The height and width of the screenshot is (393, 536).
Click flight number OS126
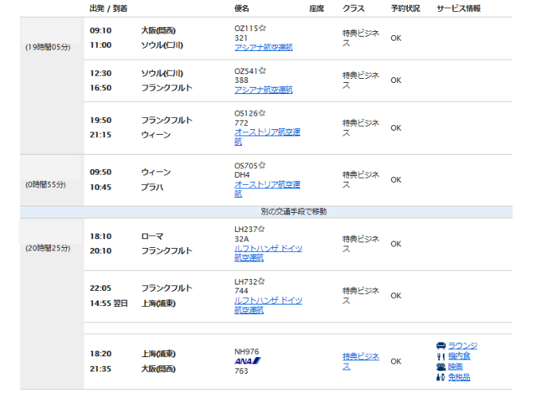(x=246, y=113)
